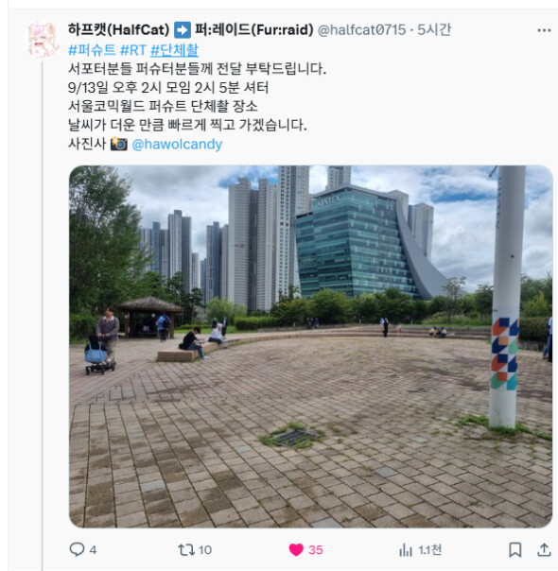
Task: Share the post via upload arrow icon
Action: click(544, 549)
